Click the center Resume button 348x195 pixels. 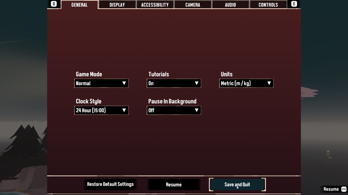coord(174,184)
